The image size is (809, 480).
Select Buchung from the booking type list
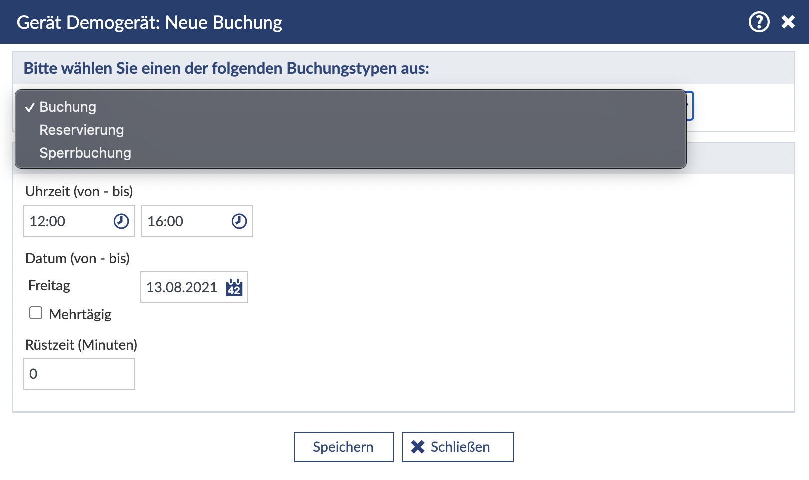click(68, 107)
